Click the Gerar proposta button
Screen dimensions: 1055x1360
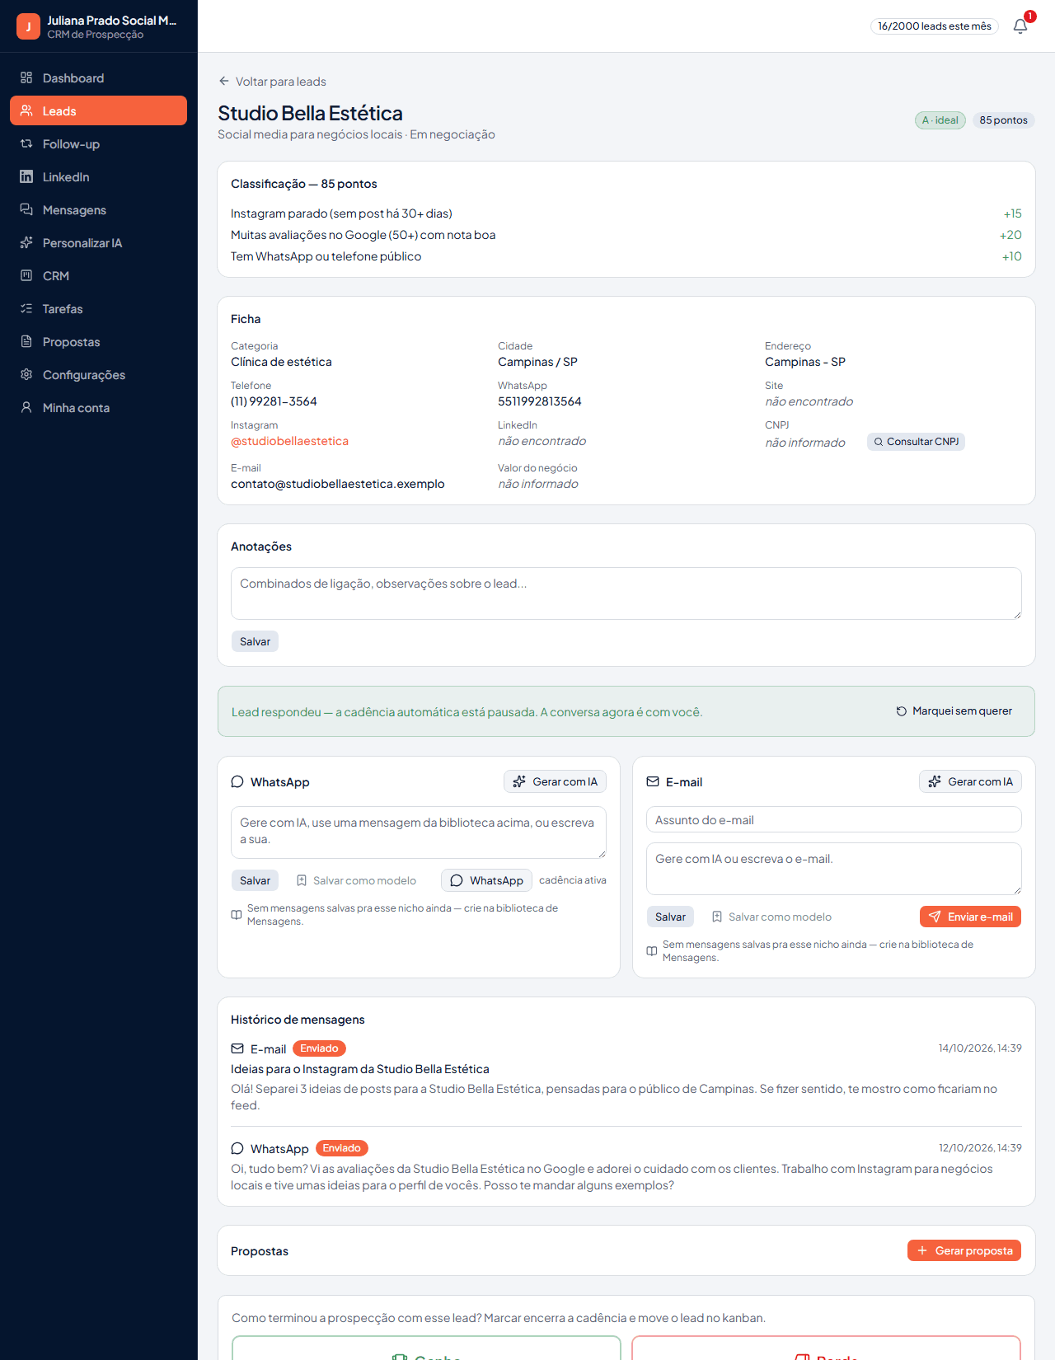[x=964, y=1250]
